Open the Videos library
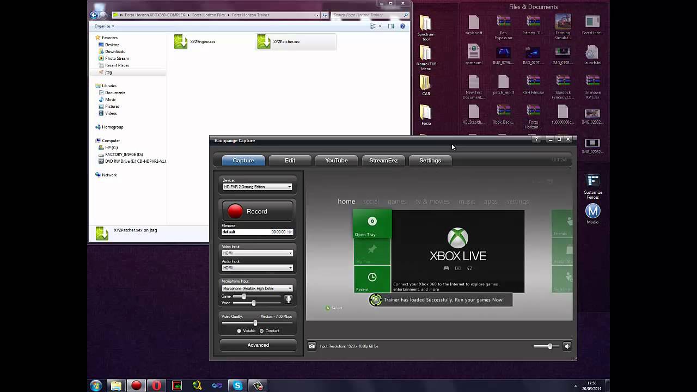This screenshot has width=697, height=392. coord(111,113)
